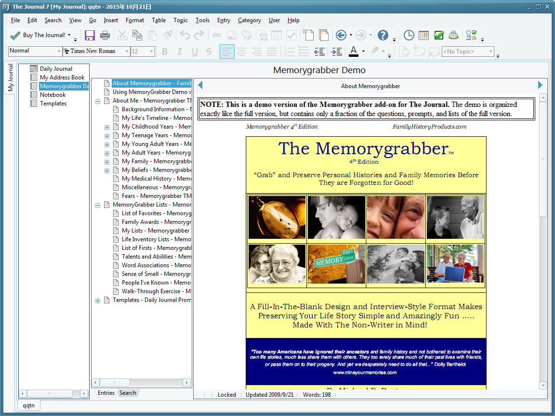Click the My Journal vertical tab
The height and width of the screenshot is (416, 555).
click(11, 78)
